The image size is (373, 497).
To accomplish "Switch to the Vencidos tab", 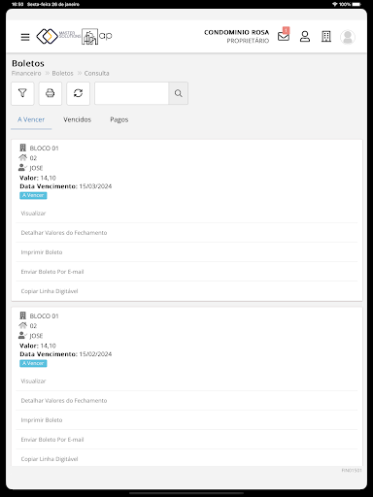I will [x=77, y=119].
